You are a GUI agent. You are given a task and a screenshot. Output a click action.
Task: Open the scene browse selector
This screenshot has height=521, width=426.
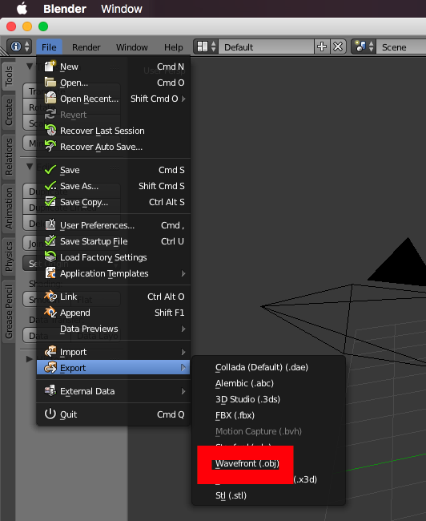pyautogui.click(x=364, y=46)
